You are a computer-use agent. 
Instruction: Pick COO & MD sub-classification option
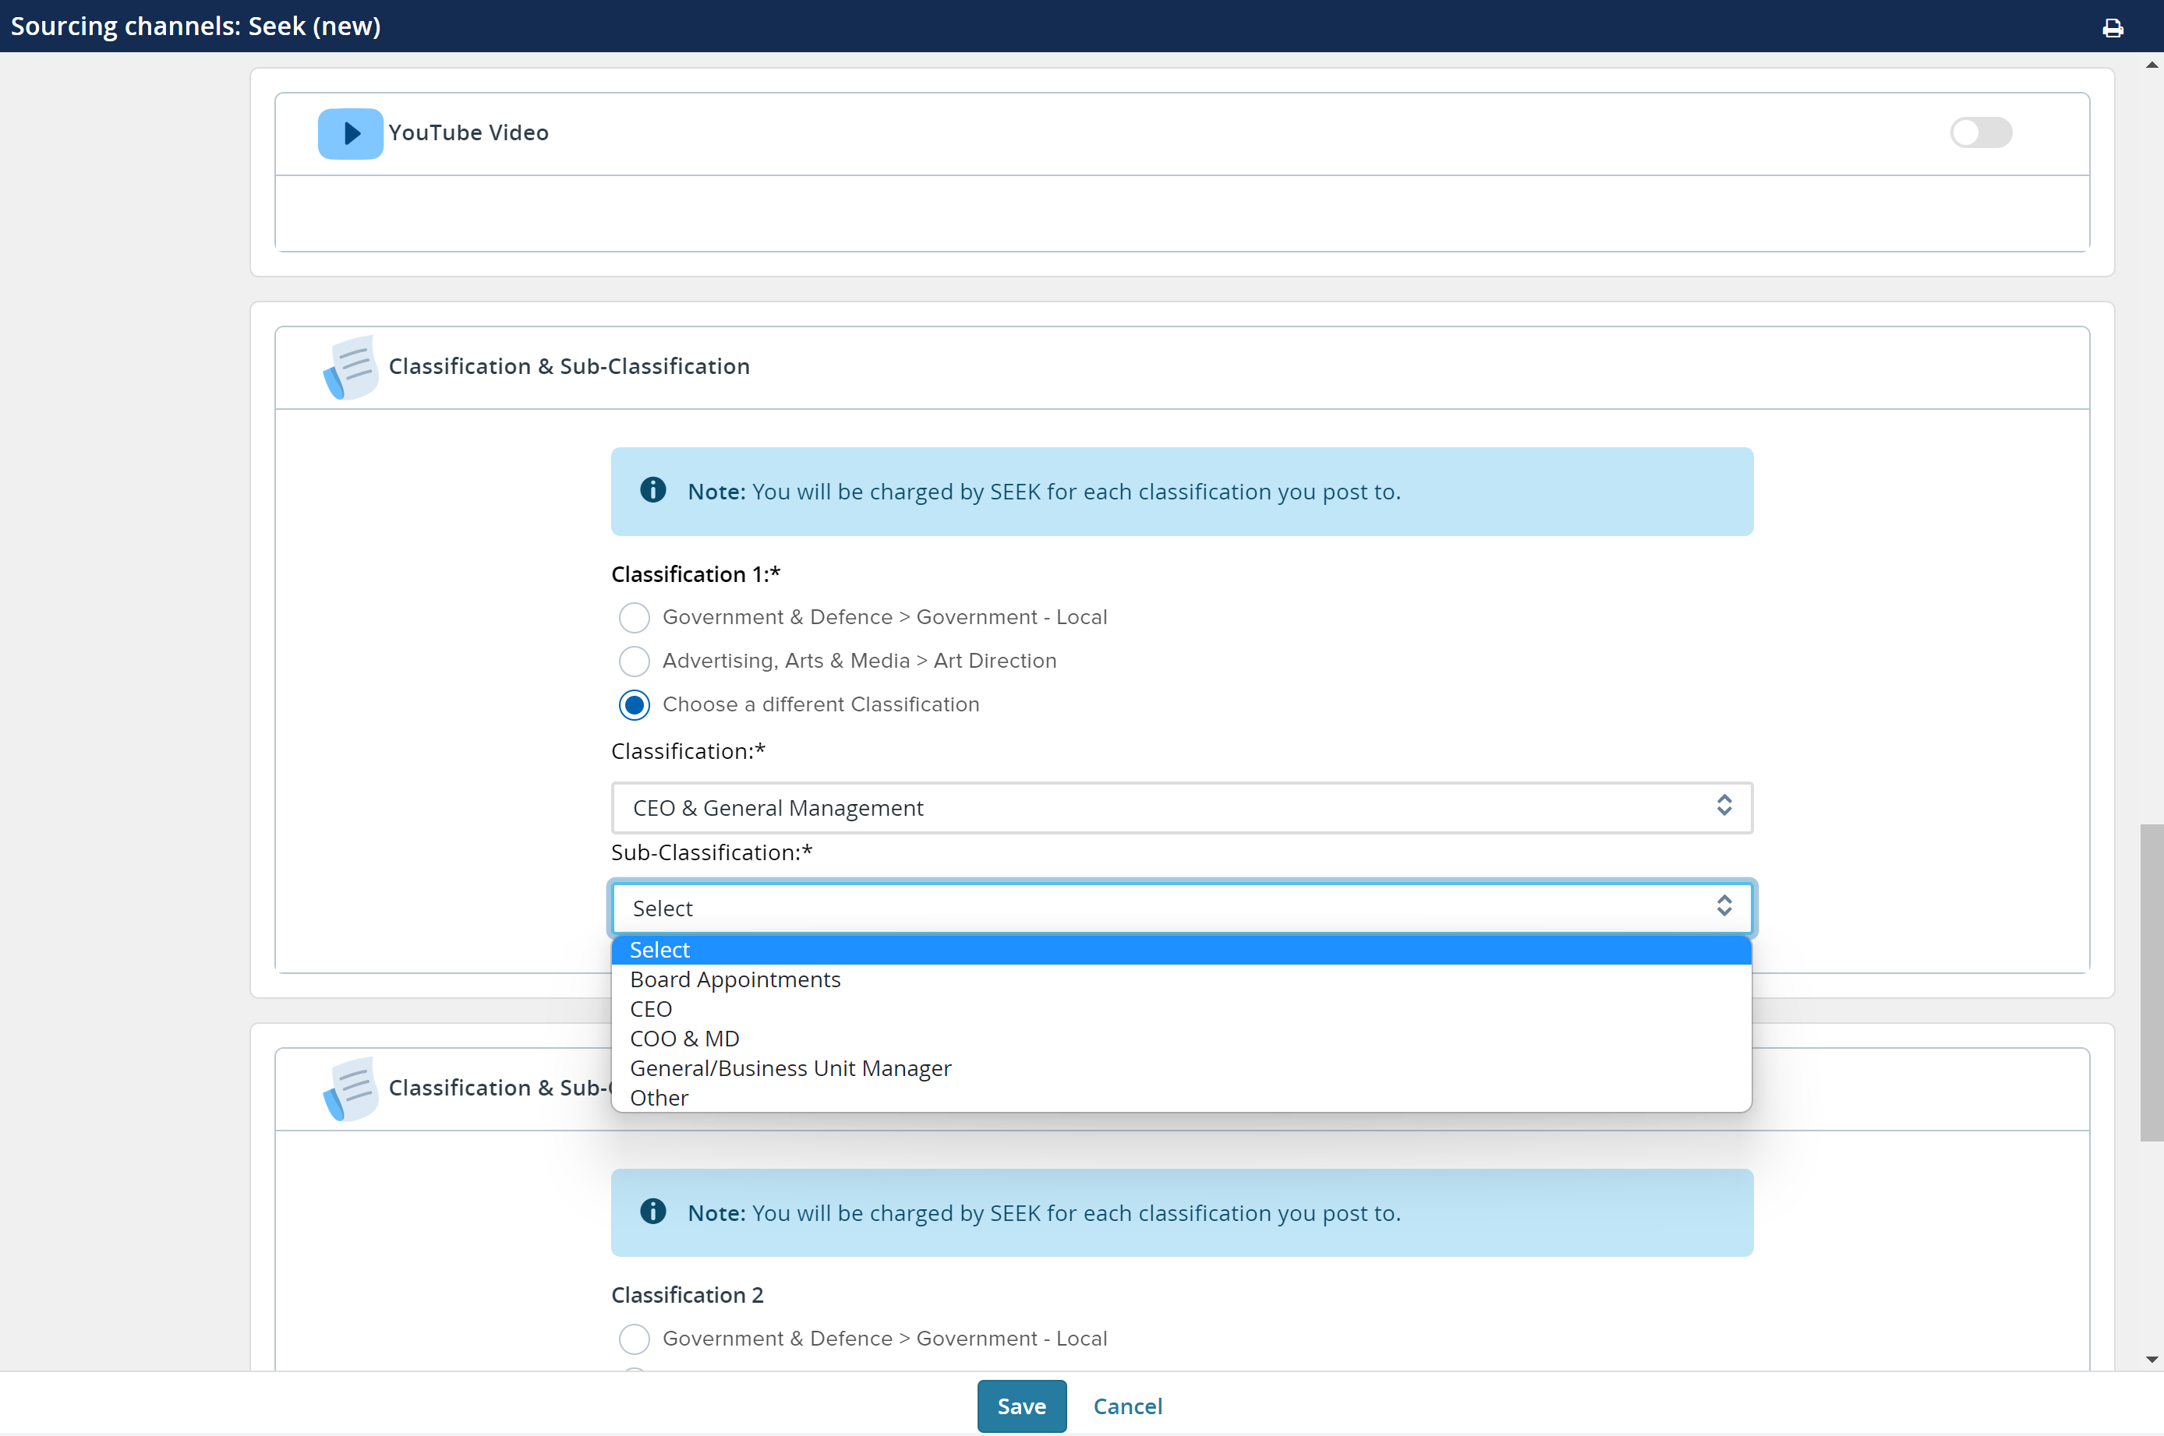(684, 1039)
